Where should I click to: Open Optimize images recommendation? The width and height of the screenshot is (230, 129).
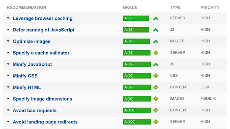32,41
